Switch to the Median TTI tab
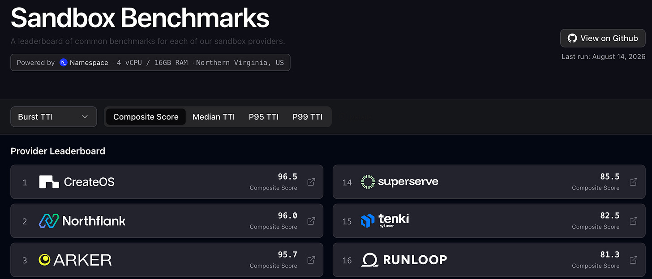The image size is (652, 279). point(214,117)
